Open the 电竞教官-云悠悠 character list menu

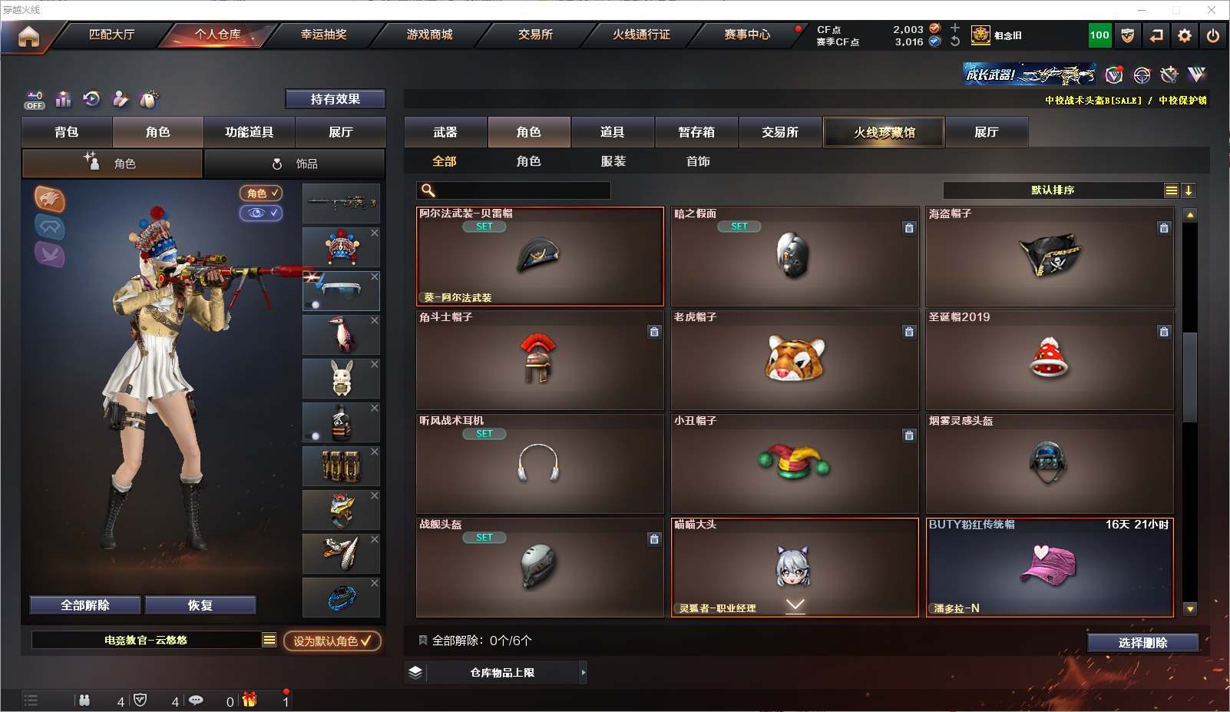coord(269,640)
